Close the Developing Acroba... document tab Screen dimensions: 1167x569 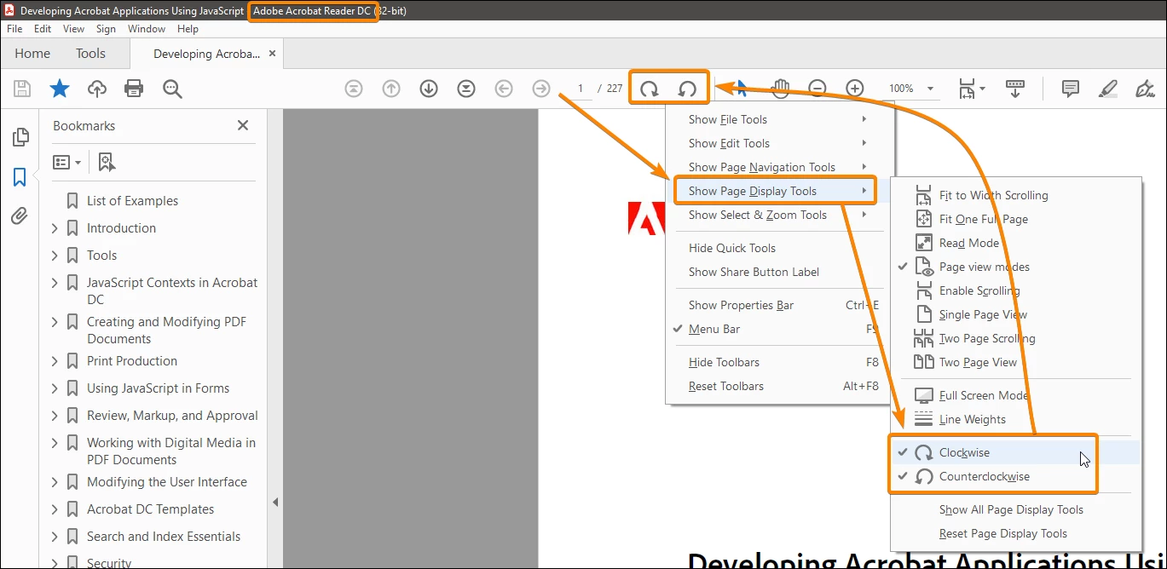click(x=272, y=54)
